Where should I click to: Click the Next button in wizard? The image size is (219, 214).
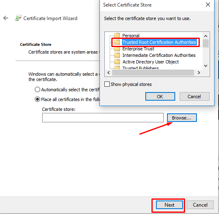coord(169,205)
